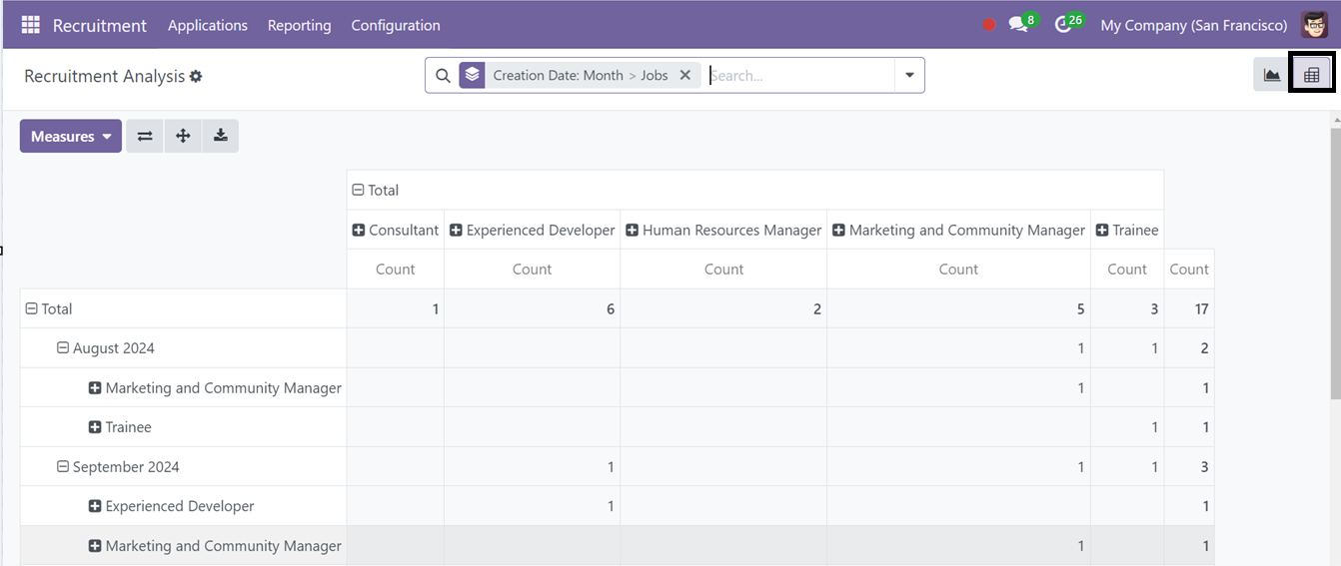Screen dimensions: 1341x566
Task: Click the flip axis icon
Action: pos(145,136)
